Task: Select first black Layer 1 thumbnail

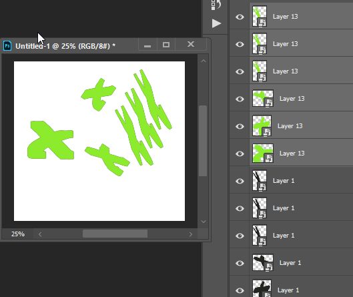Action: (260, 180)
